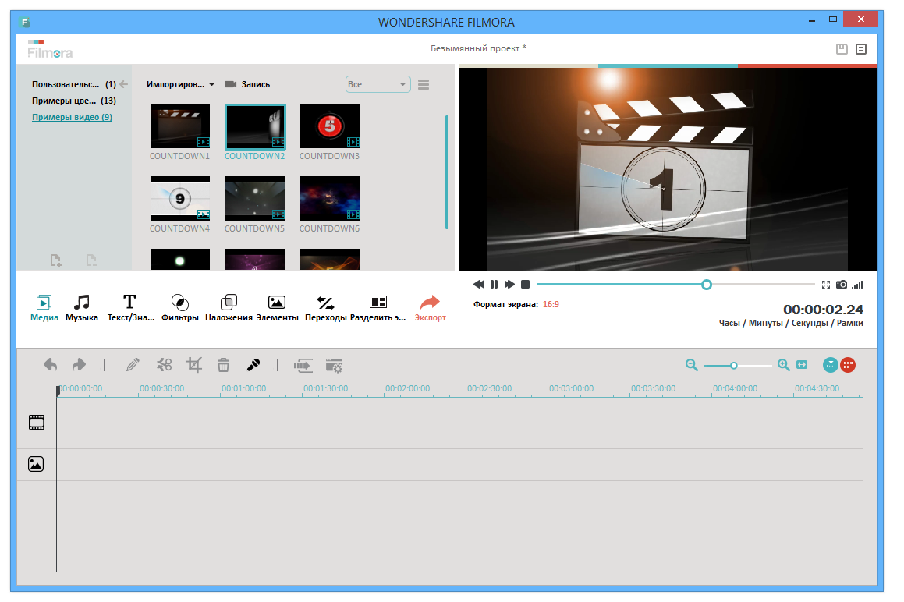
Task: Click the clip settings gear icon
Action: point(334,365)
